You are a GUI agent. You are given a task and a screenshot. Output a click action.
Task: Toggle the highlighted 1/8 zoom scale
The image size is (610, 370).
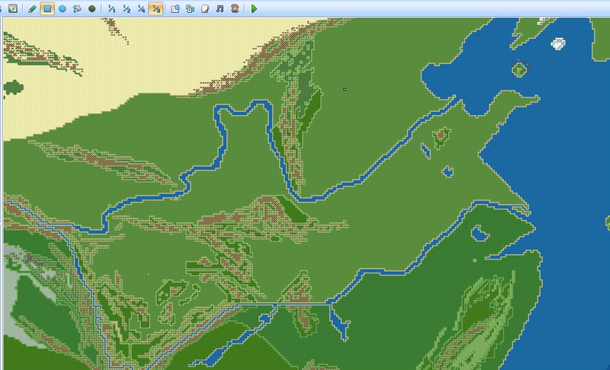[x=156, y=9]
